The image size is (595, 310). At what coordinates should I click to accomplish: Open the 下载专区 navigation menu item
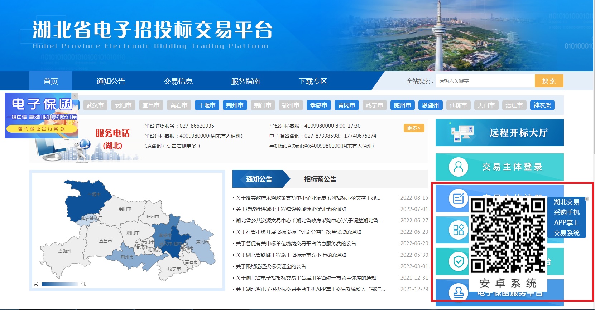coord(313,81)
